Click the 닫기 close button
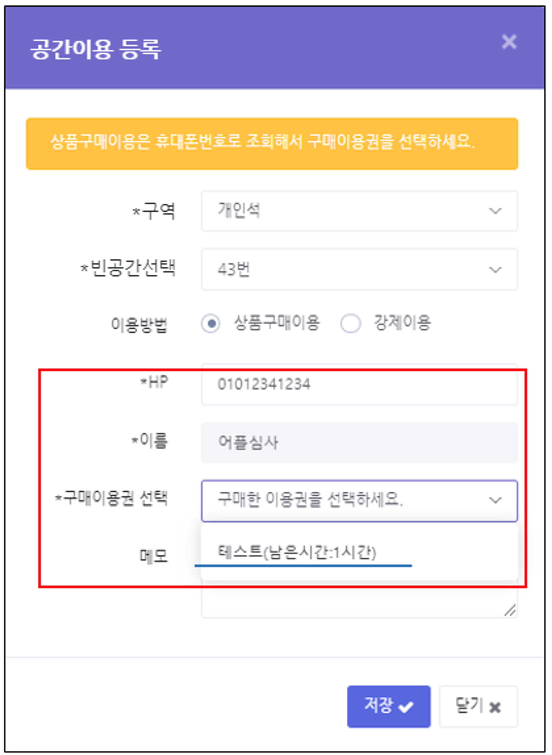The height and width of the screenshot is (755, 552). 478,706
